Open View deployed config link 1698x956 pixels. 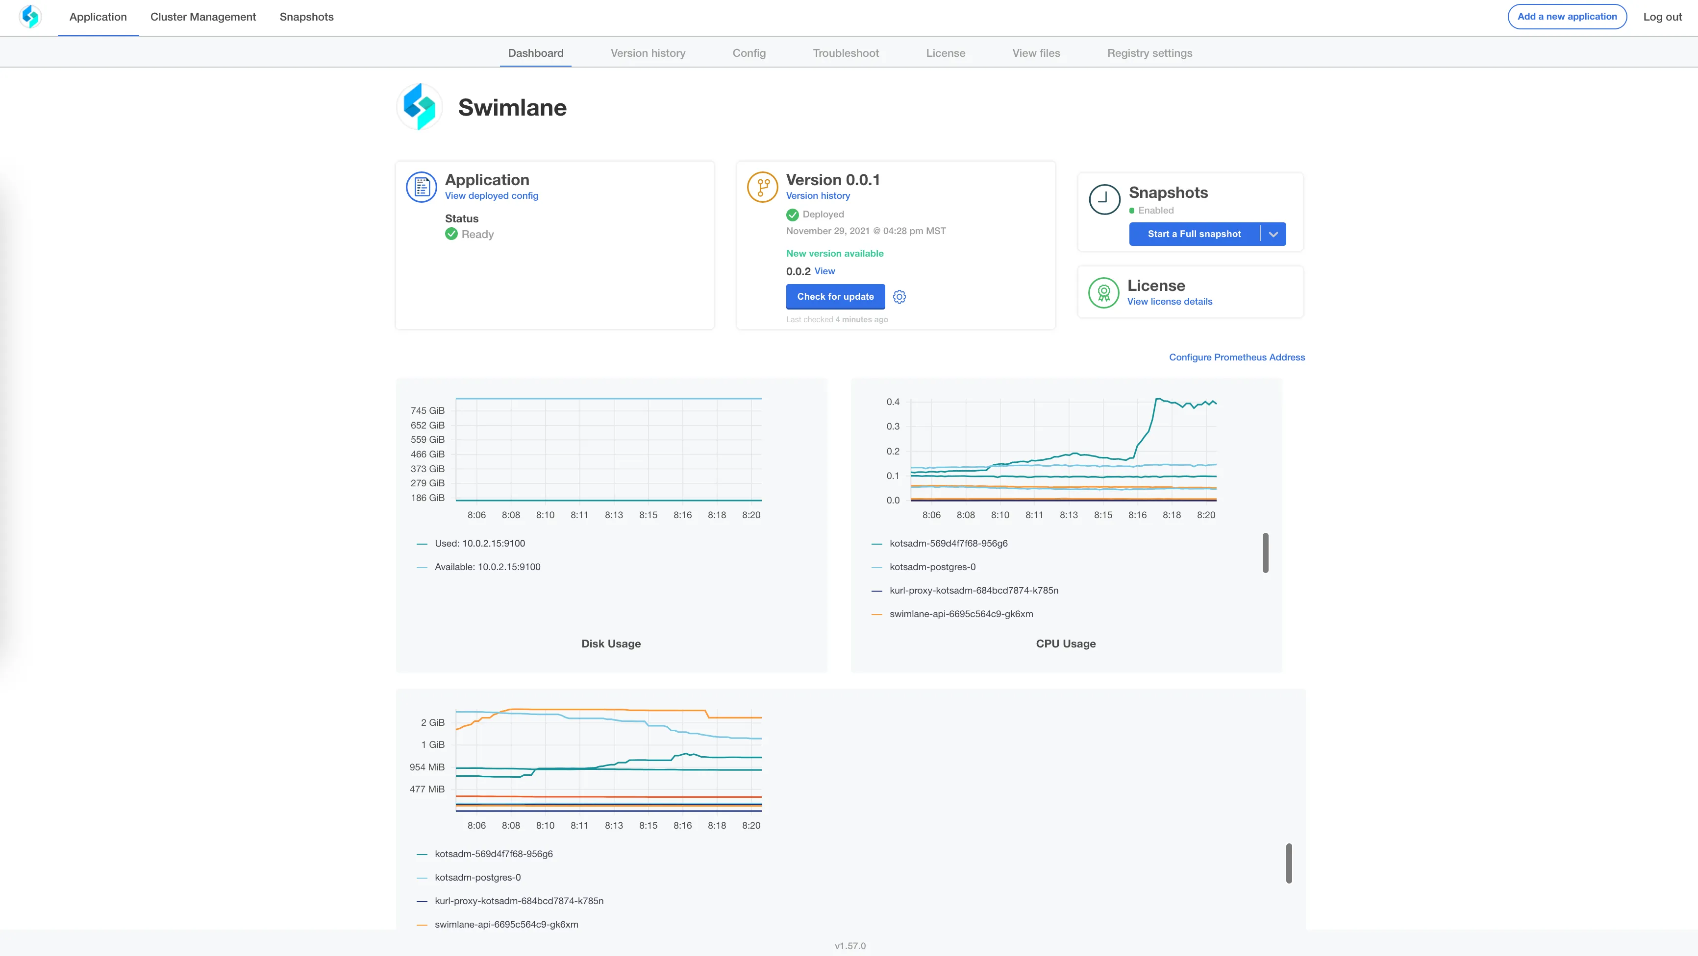492,195
